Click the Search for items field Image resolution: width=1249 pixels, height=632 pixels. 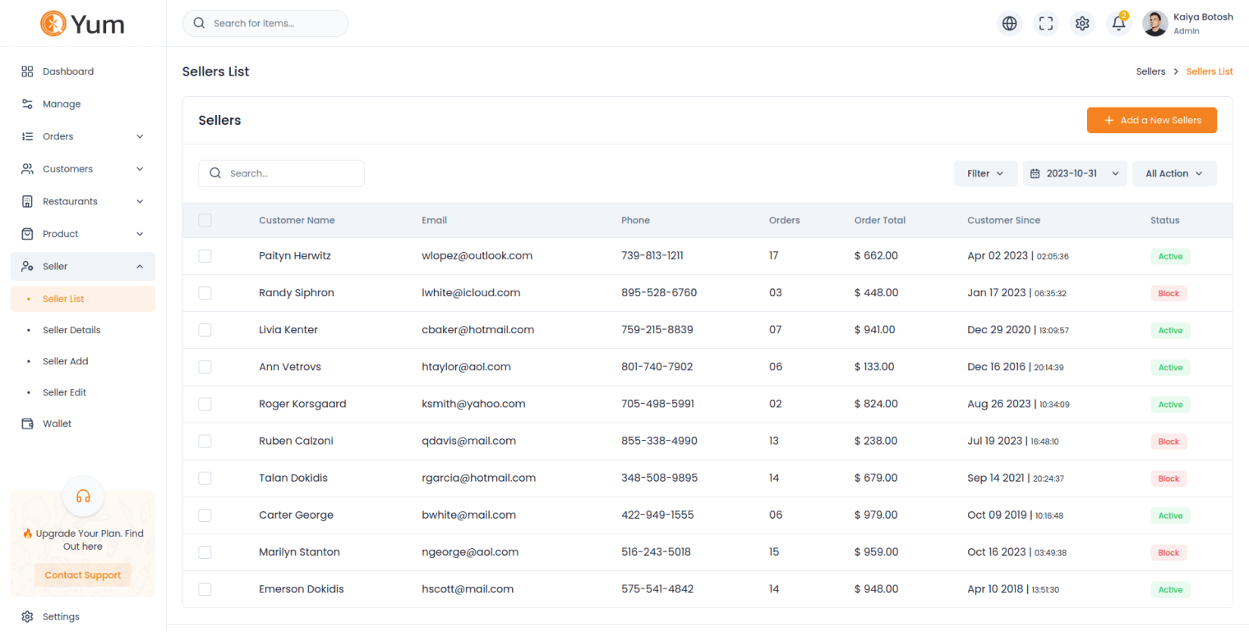(265, 24)
